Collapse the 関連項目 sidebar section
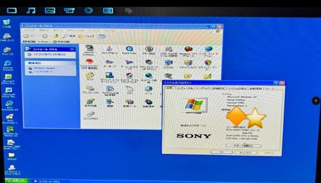Screen dimensions: 321x183 (72, 63)
